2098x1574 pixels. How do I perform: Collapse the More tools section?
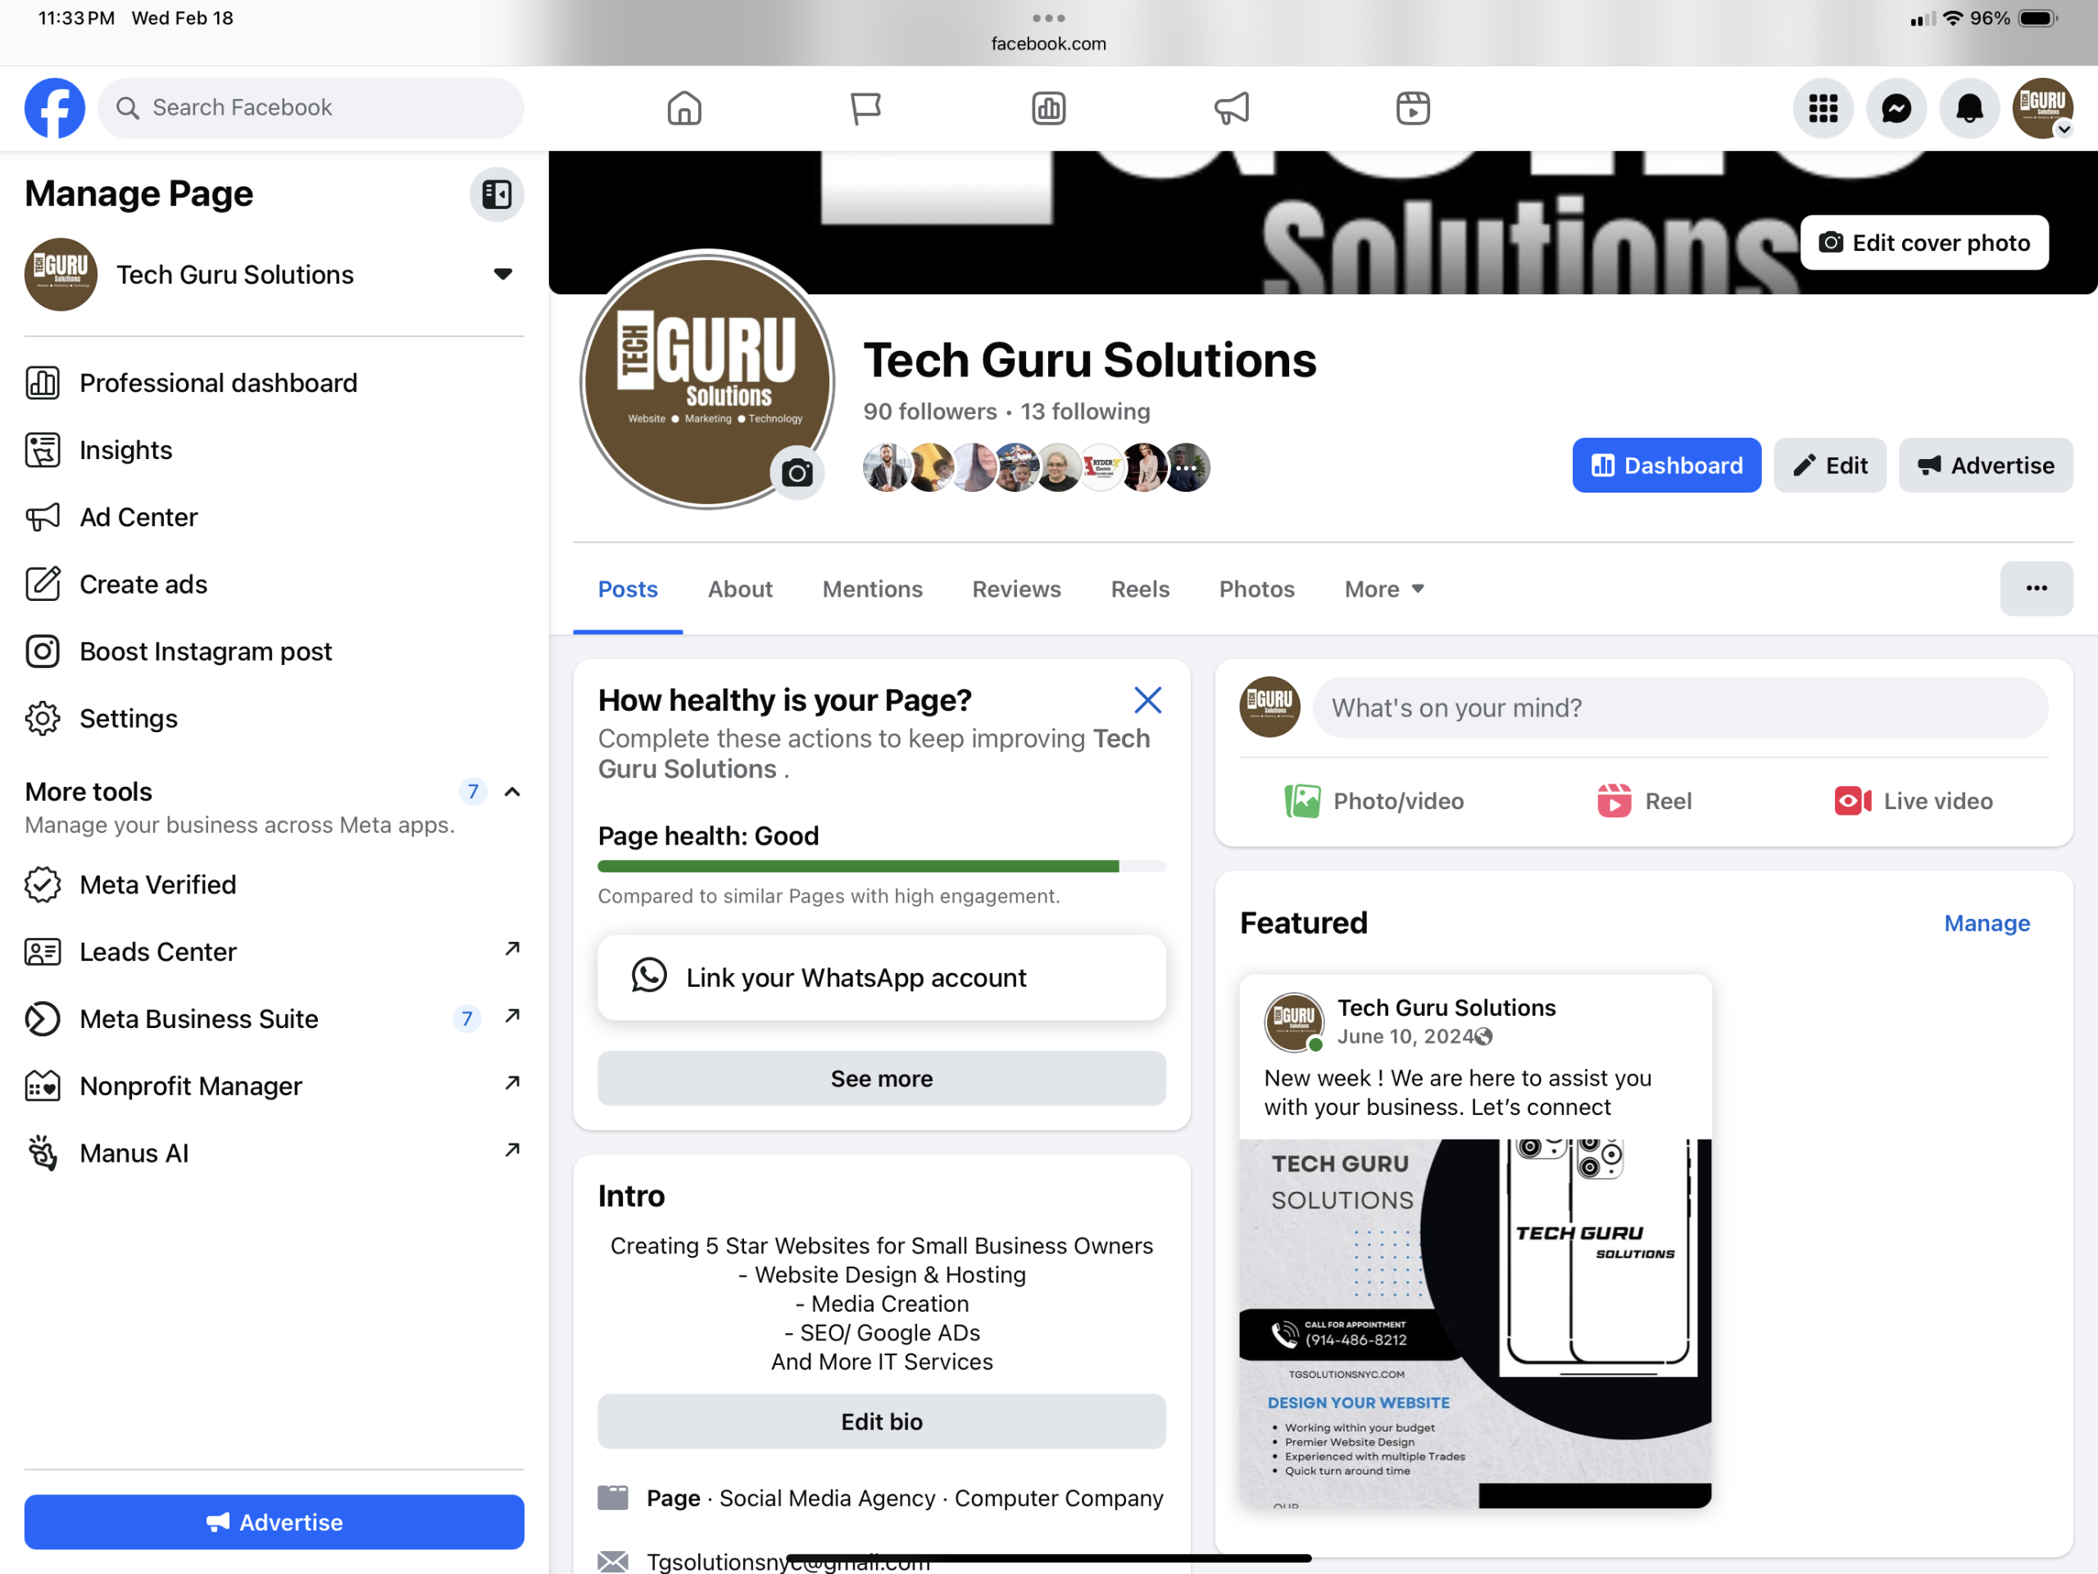coord(512,791)
